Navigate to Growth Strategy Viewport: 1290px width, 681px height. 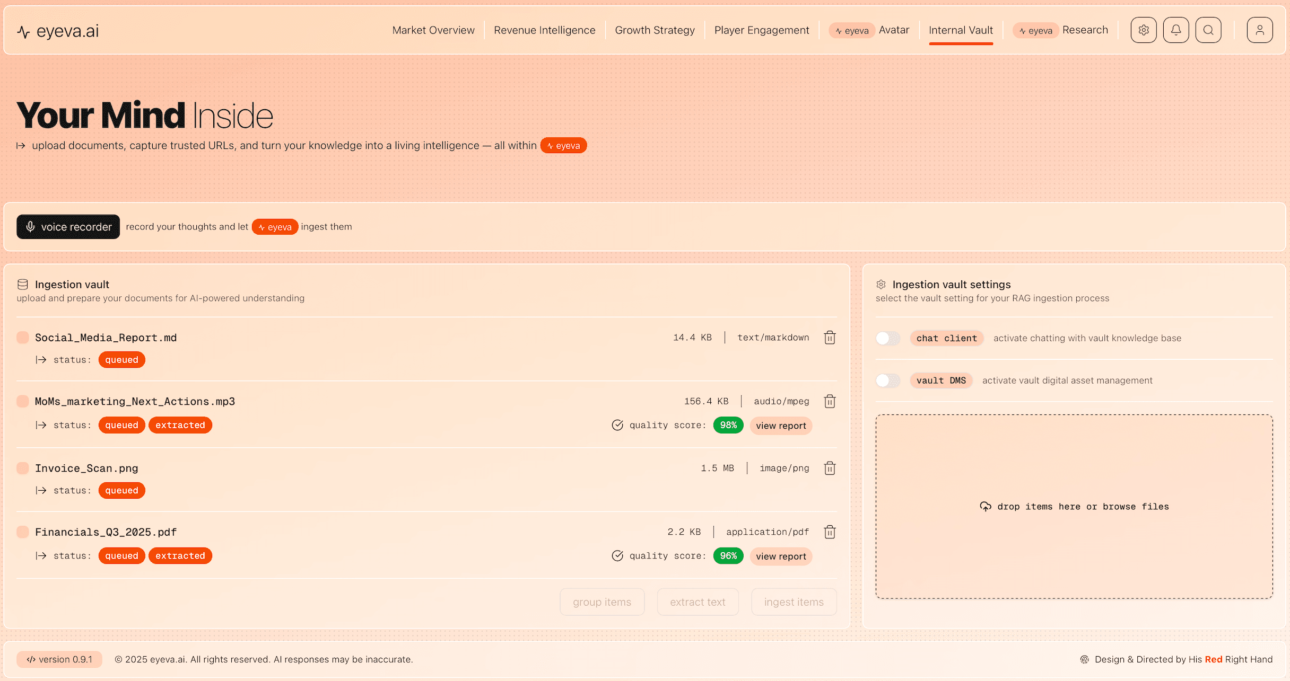655,30
